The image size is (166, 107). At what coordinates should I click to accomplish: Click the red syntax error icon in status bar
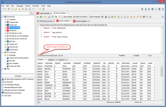[x=39, y=56]
